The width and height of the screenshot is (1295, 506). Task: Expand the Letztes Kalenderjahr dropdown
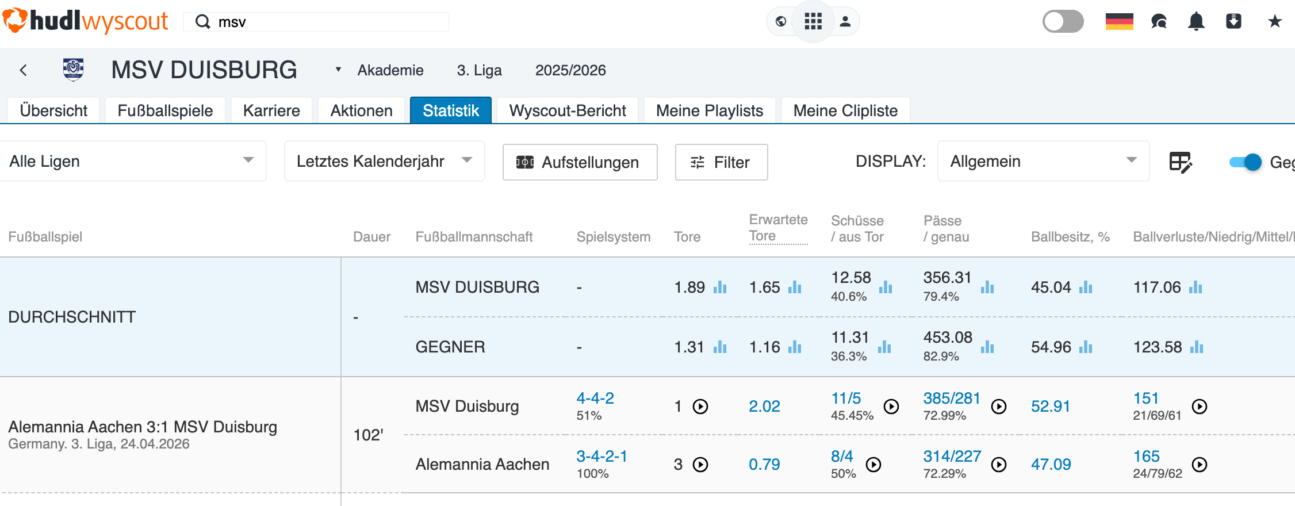(x=385, y=162)
